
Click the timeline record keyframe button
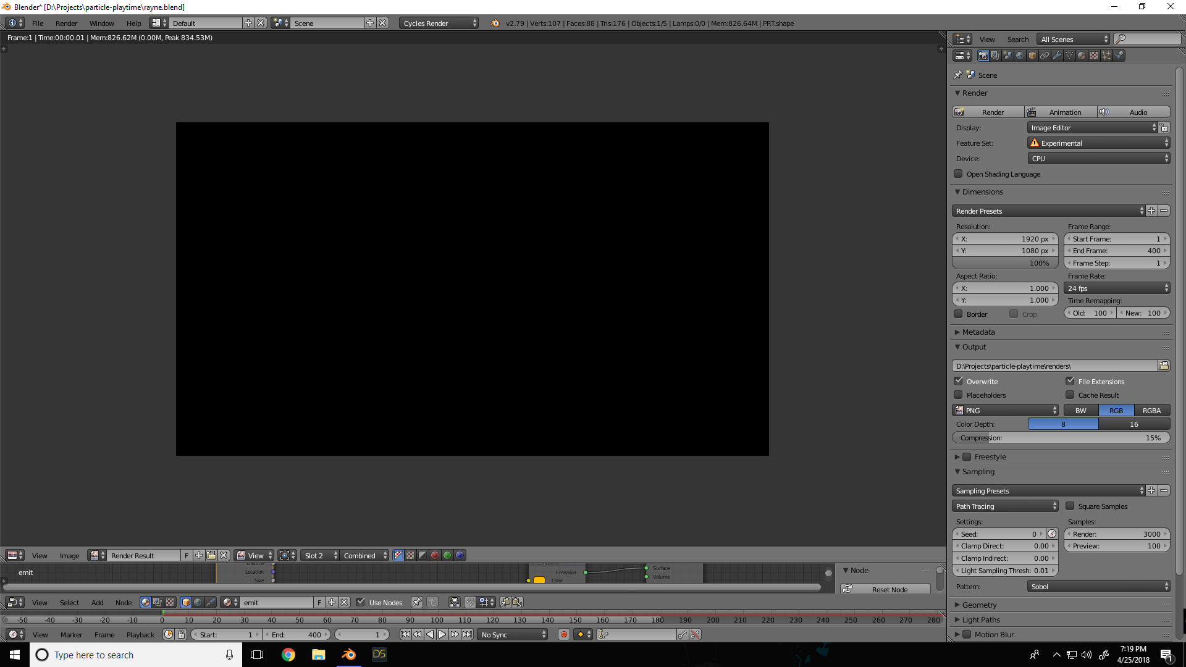point(563,634)
